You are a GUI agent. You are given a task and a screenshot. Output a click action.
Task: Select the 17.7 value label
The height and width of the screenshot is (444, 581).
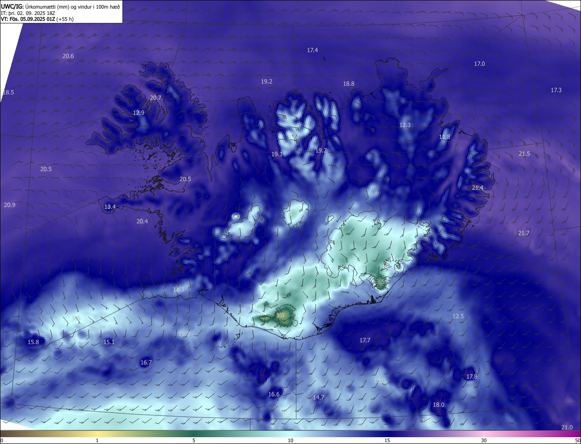(x=365, y=340)
